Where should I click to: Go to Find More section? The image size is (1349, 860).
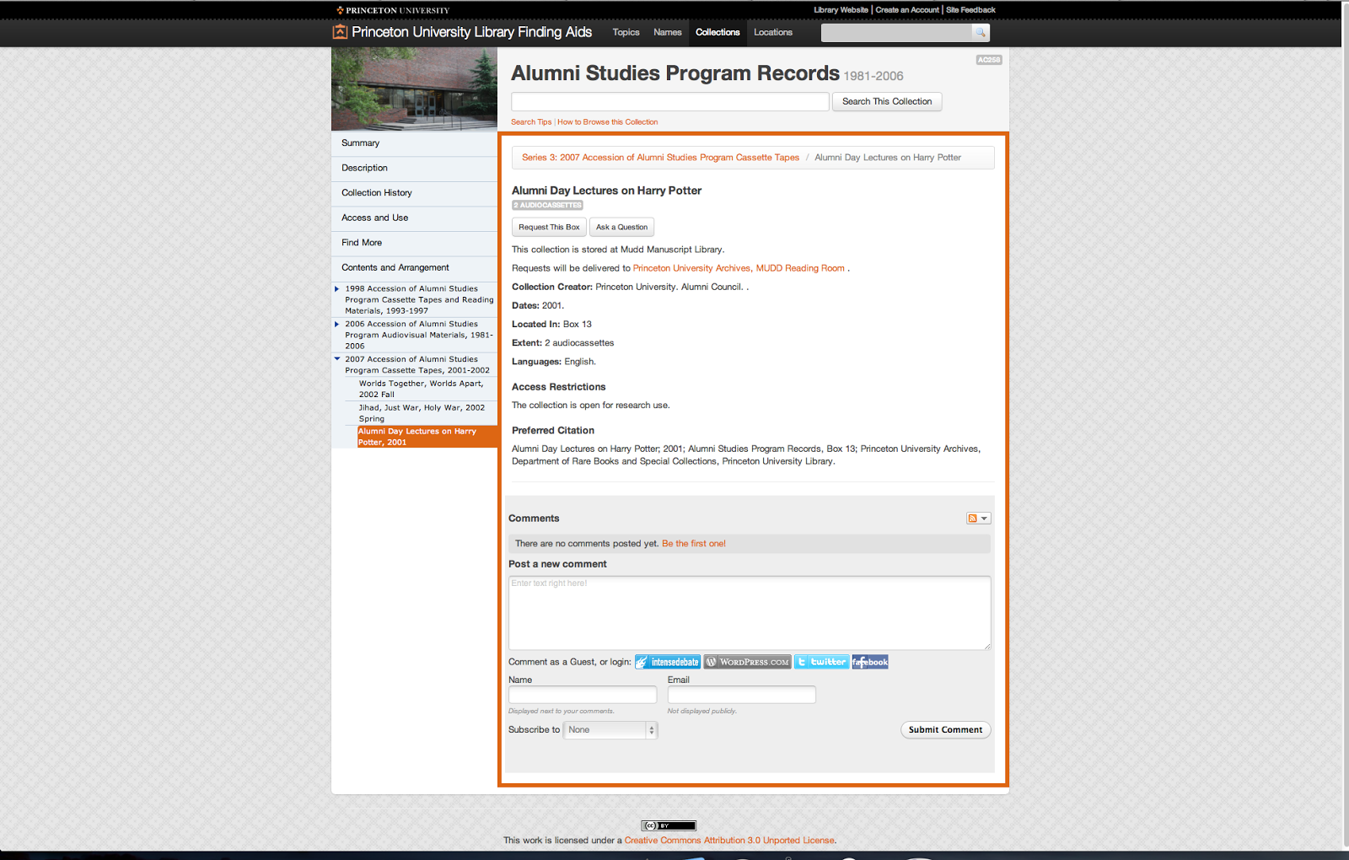[x=414, y=243]
